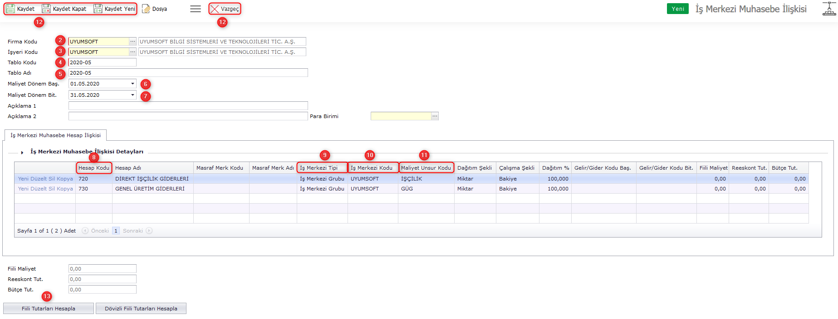The width and height of the screenshot is (838, 319).
Task: Click the Dövizli Fiili Tutarları Hesapla button
Action: 141,309
